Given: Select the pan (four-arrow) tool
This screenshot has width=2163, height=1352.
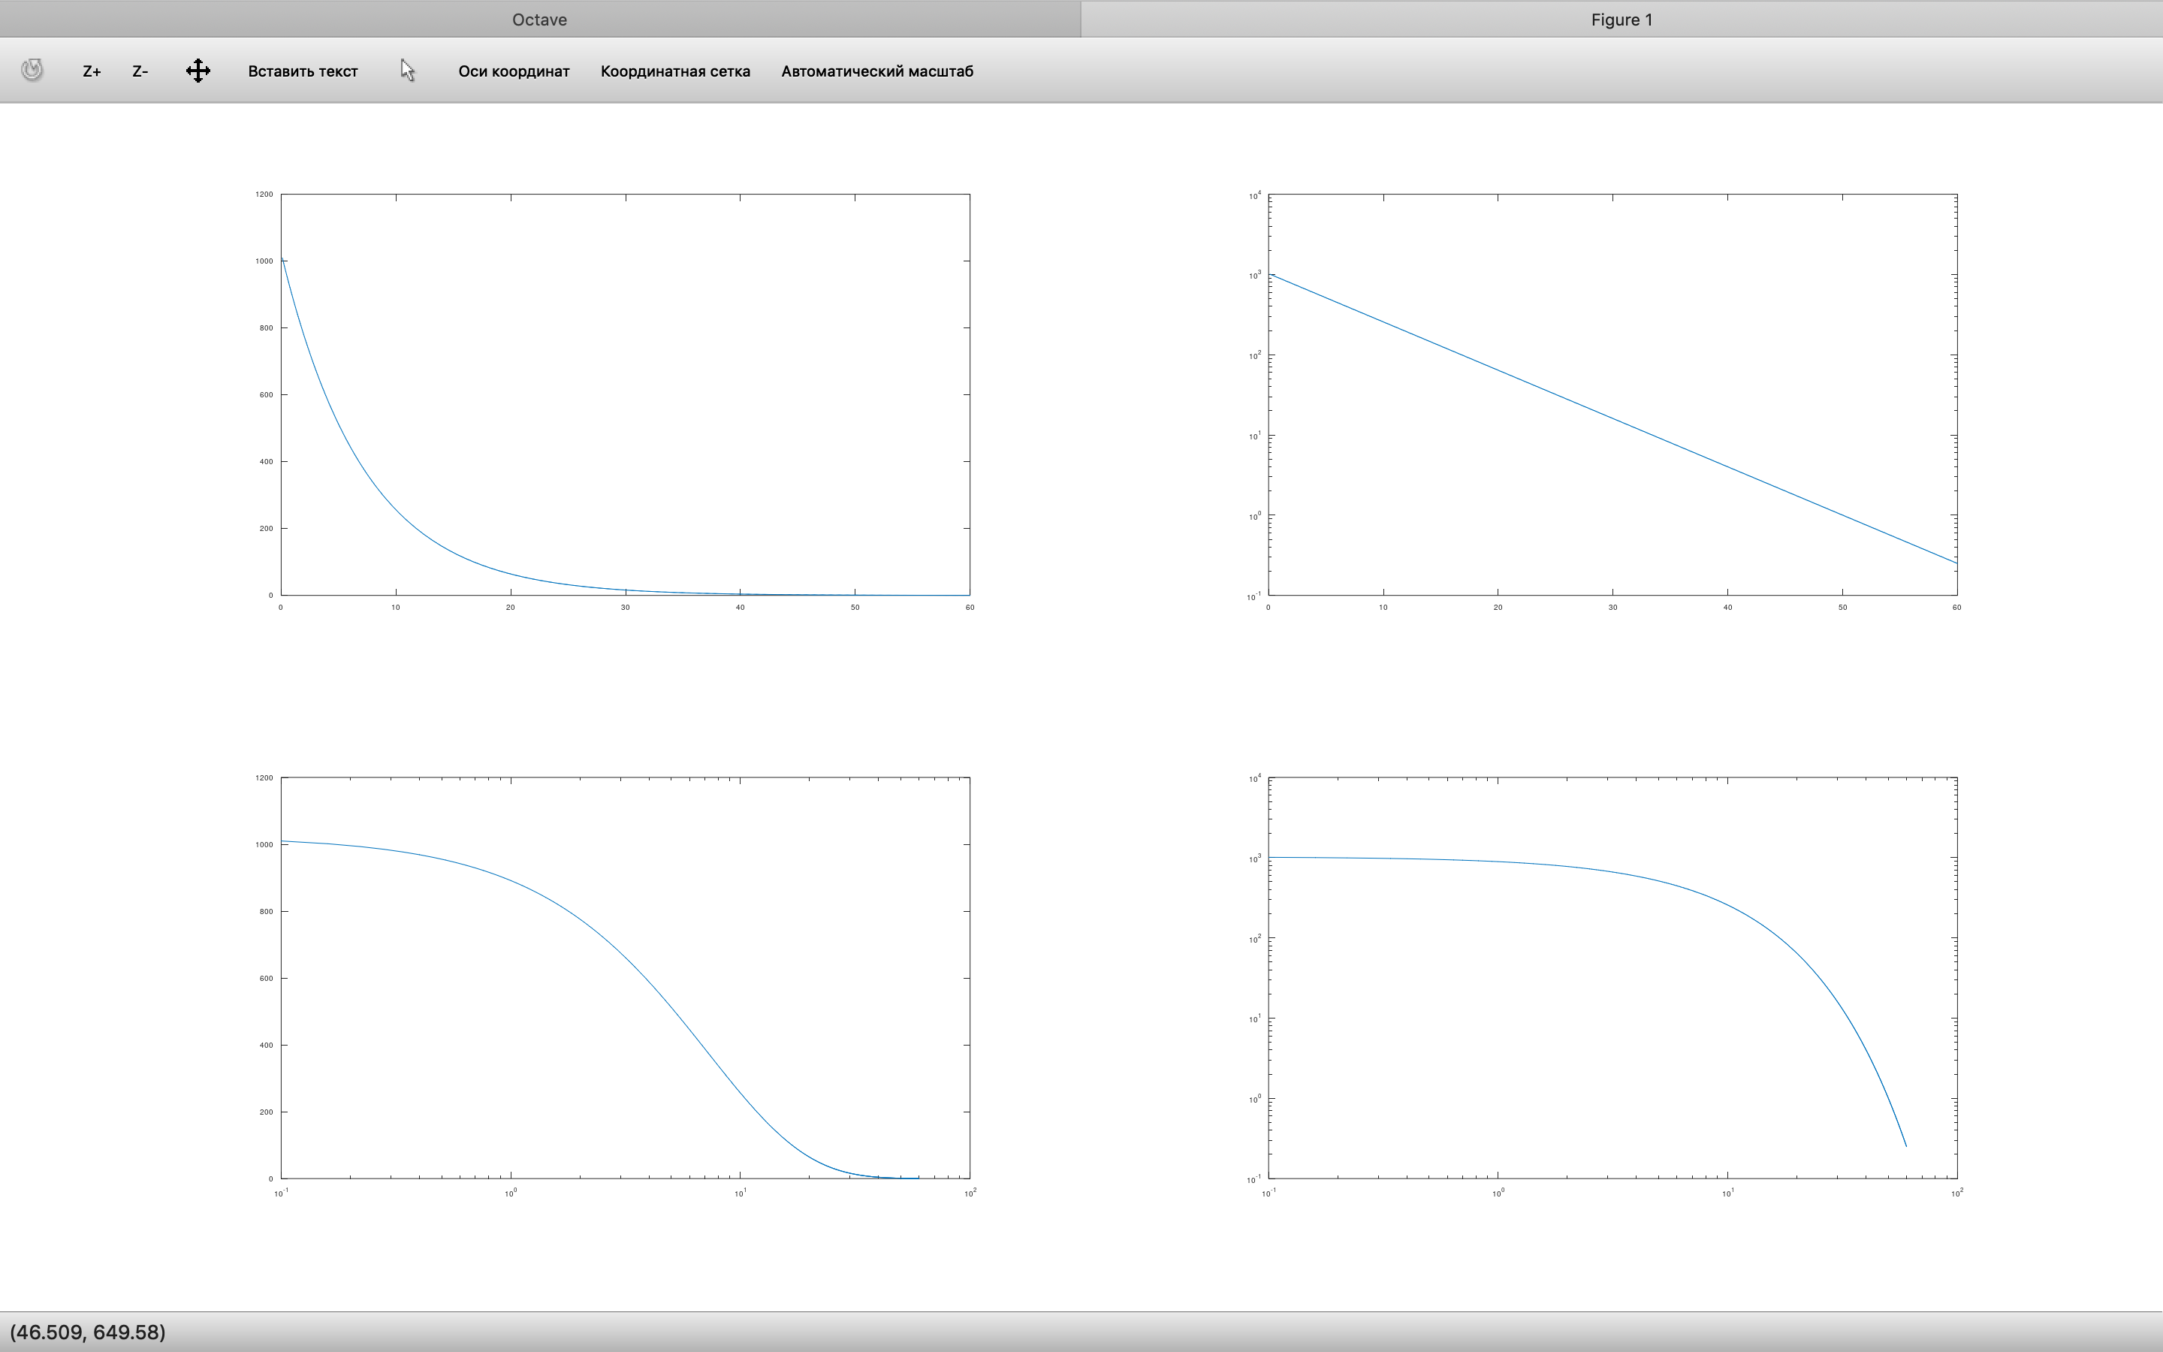Looking at the screenshot, I should [x=198, y=71].
